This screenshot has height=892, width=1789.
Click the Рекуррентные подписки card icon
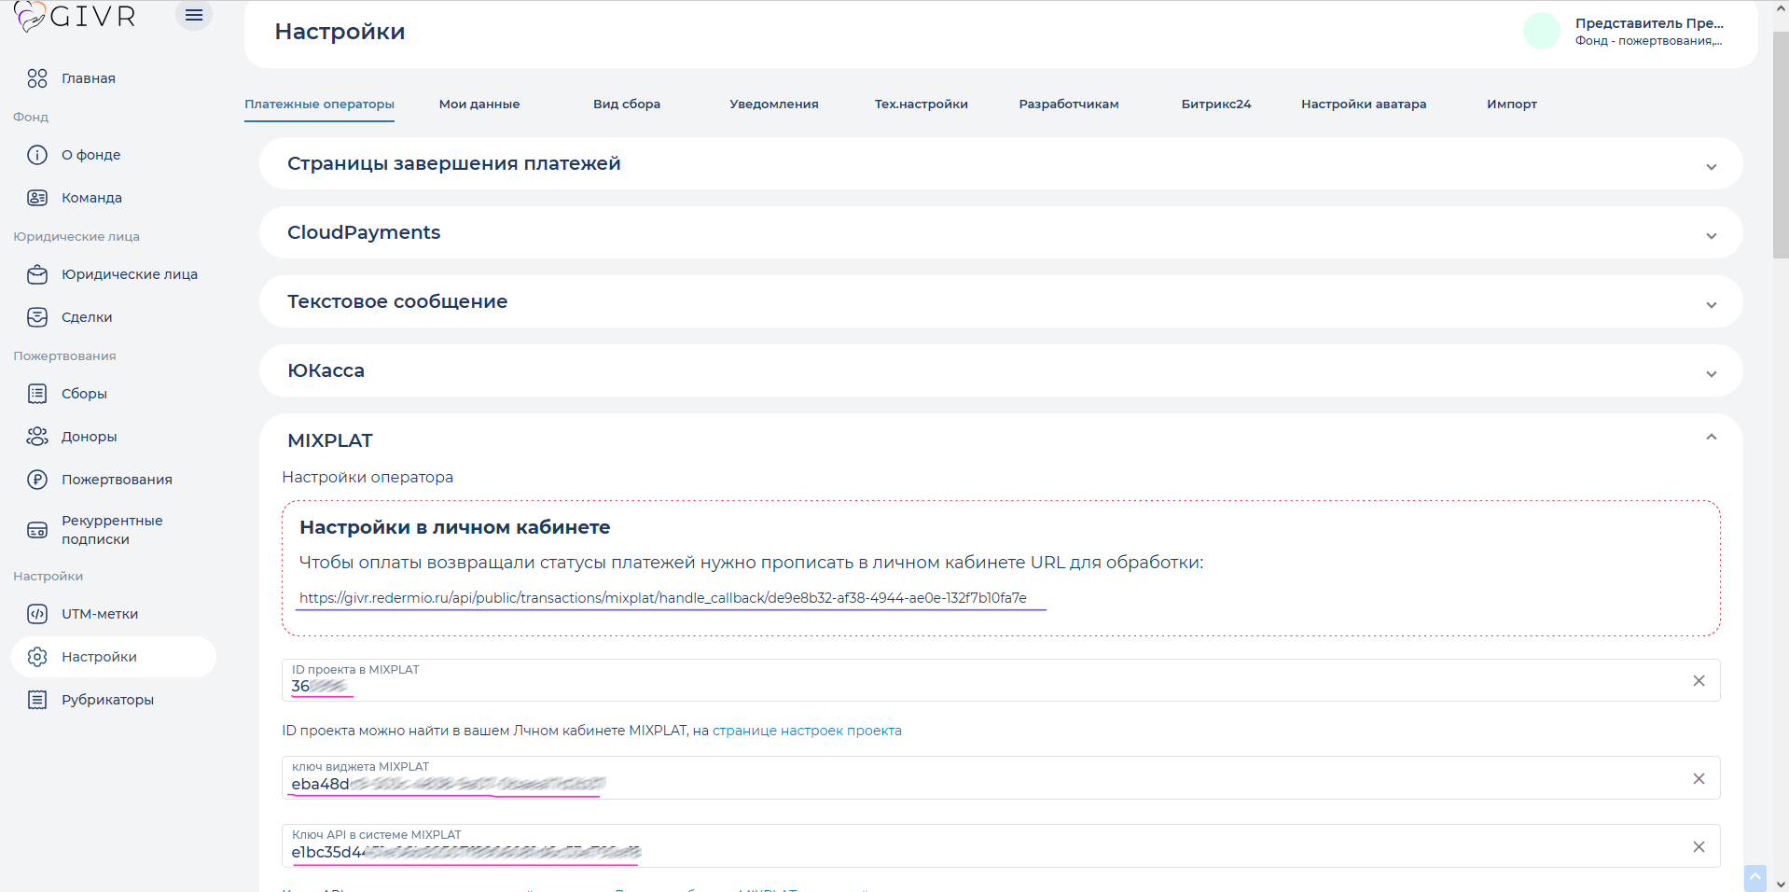[x=37, y=530]
